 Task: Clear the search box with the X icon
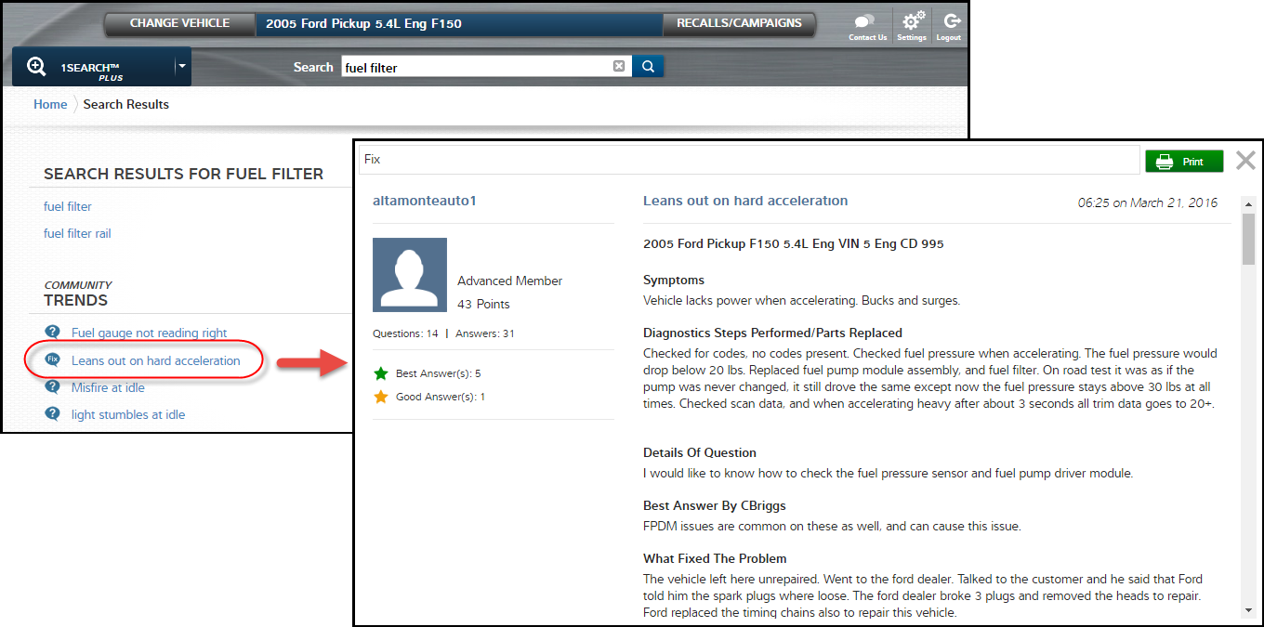pos(619,66)
